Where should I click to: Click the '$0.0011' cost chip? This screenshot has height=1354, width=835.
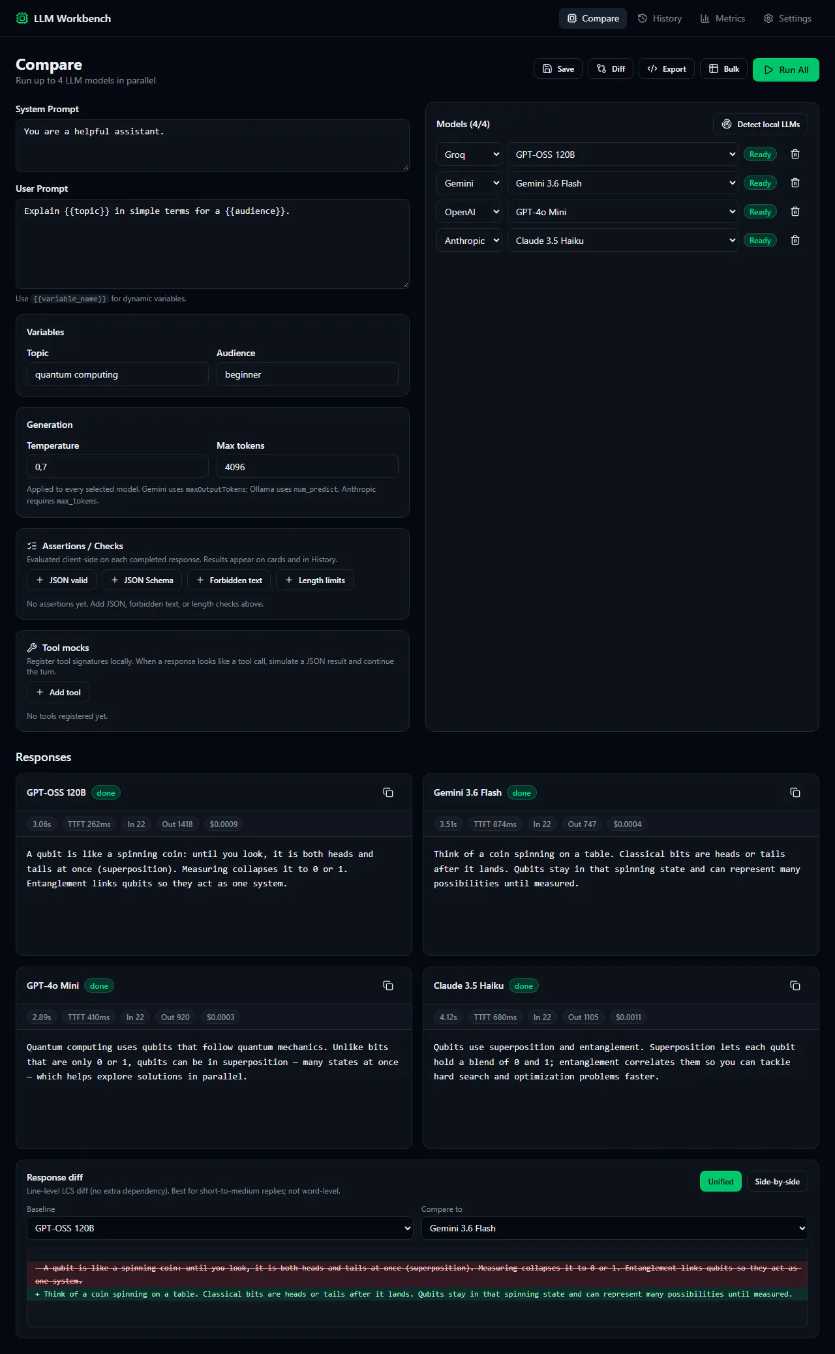pos(628,1017)
